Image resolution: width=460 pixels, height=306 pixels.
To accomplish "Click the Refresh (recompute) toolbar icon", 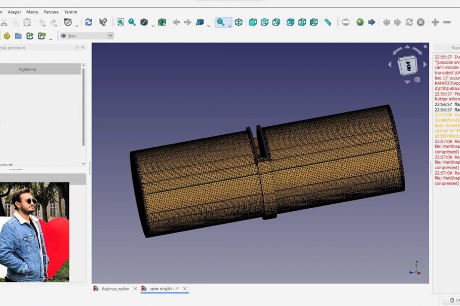I will (89, 22).
